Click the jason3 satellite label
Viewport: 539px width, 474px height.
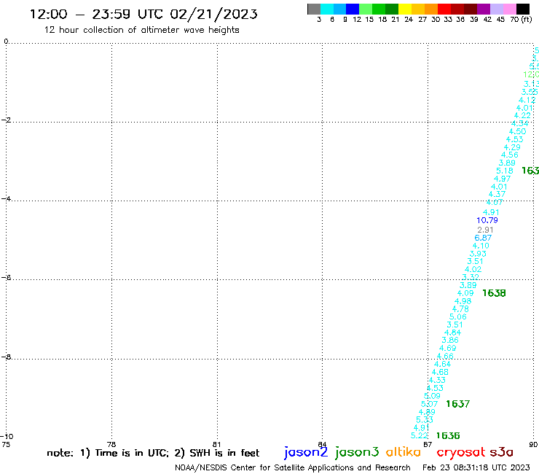357,452
